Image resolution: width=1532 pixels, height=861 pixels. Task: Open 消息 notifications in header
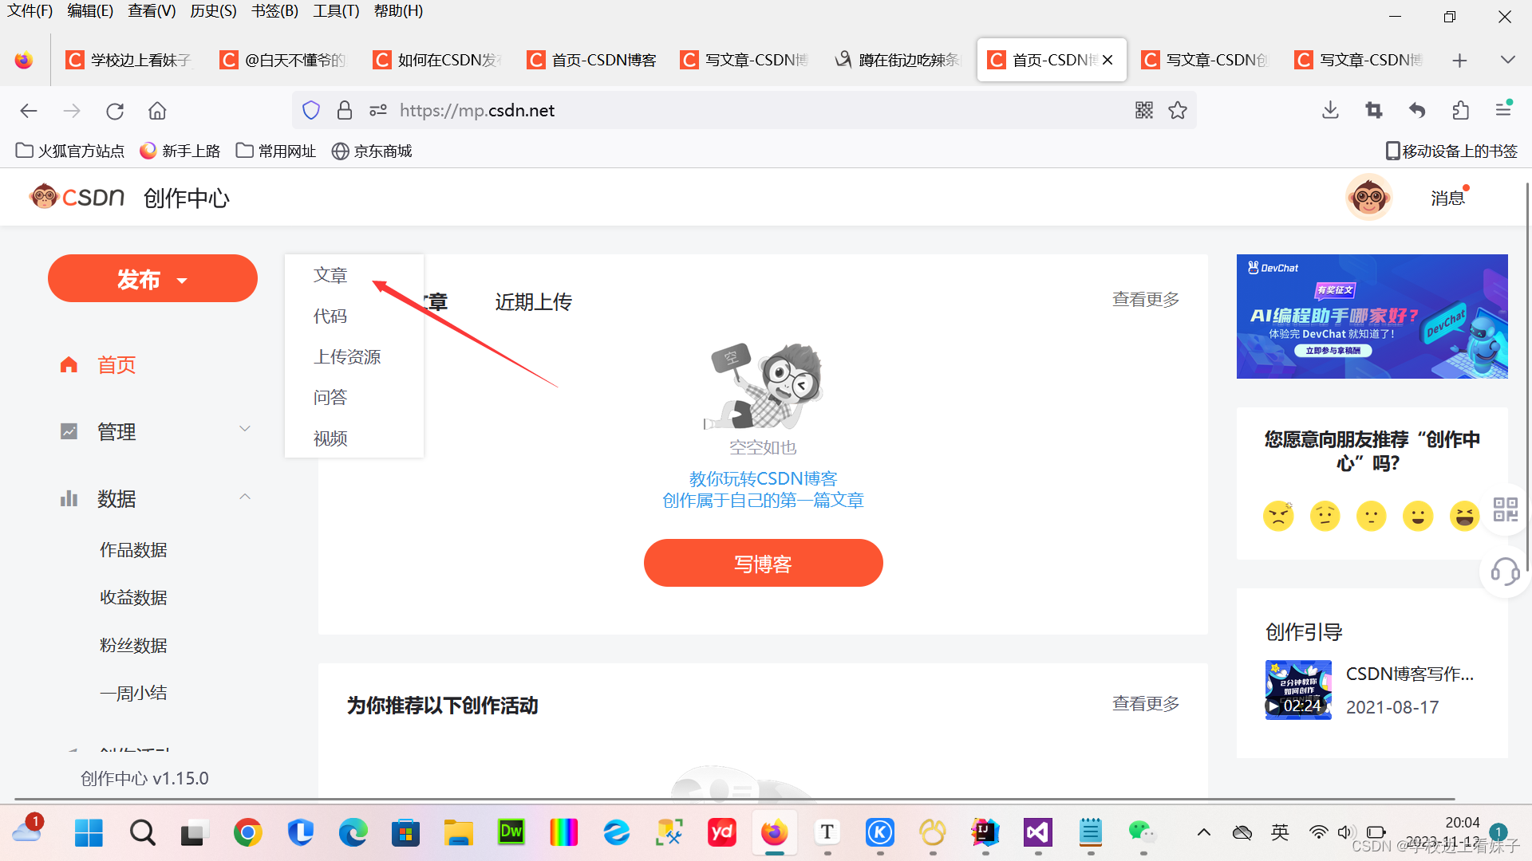[1447, 198]
